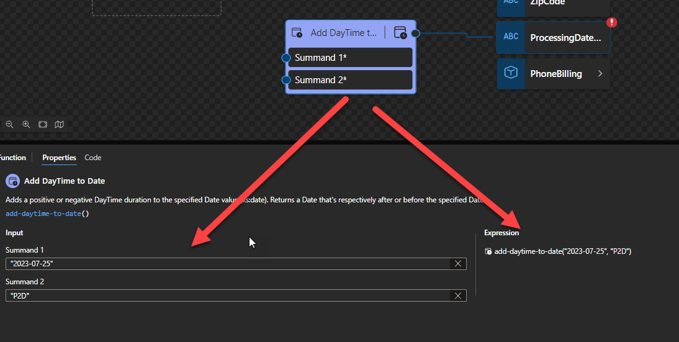Switch to the Code tab
Image resolution: width=679 pixels, height=342 pixels.
(92, 158)
